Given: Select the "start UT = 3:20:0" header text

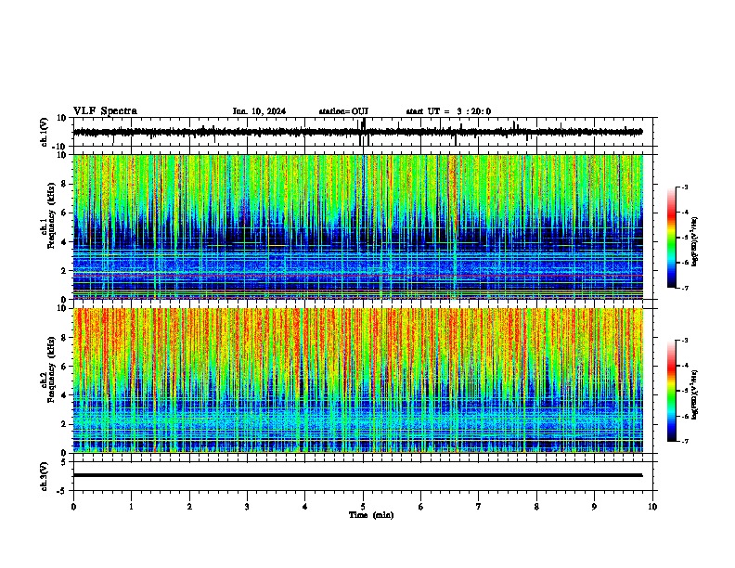Looking at the screenshot, I should coord(448,111).
